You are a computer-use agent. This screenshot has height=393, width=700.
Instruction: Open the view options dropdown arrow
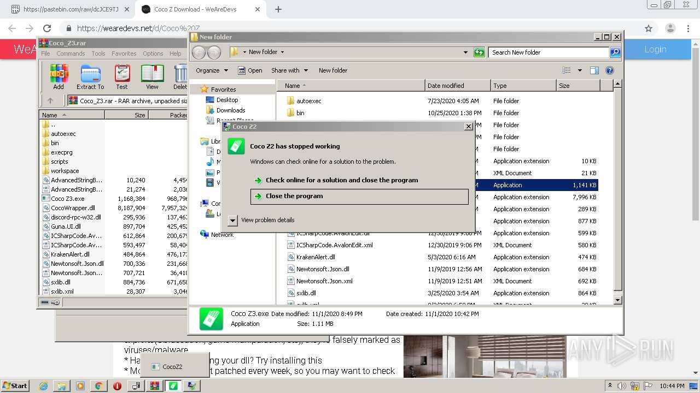tap(580, 70)
